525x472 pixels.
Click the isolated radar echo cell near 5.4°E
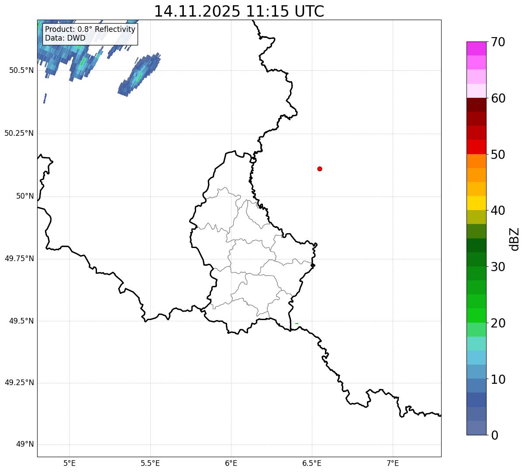tap(139, 75)
